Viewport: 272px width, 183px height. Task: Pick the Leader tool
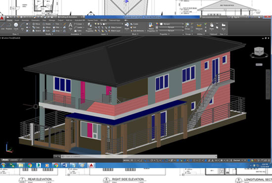coord(79,27)
